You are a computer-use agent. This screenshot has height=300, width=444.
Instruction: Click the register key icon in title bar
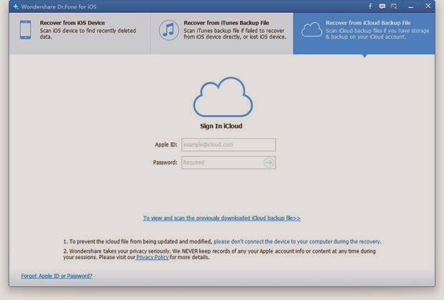[394, 6]
